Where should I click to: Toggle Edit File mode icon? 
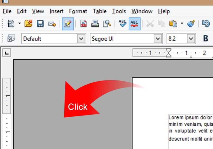(68, 24)
